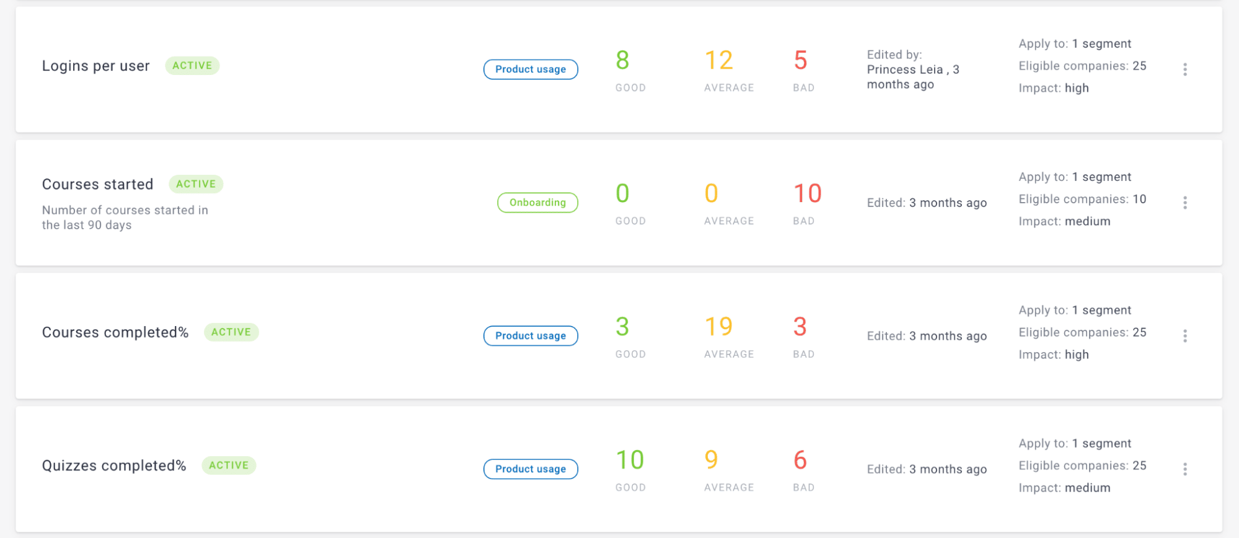
Task: Click 'Edited: 3 months ago' in Quizzes completed% row
Action: tap(927, 469)
